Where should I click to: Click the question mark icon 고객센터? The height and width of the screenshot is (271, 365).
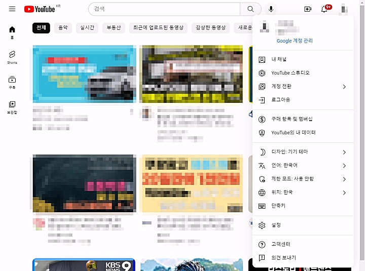pyautogui.click(x=262, y=245)
